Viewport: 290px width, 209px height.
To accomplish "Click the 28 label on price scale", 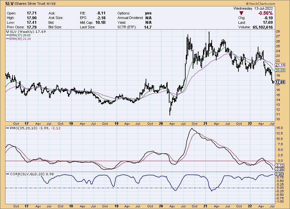I will (x=278, y=32).
